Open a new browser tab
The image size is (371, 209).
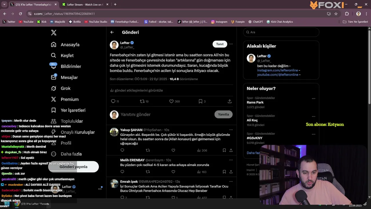click(x=115, y=4)
